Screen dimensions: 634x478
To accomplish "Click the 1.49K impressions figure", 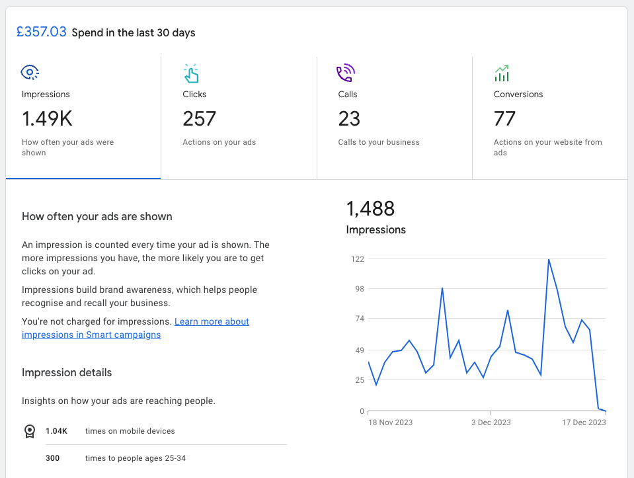I will point(47,118).
